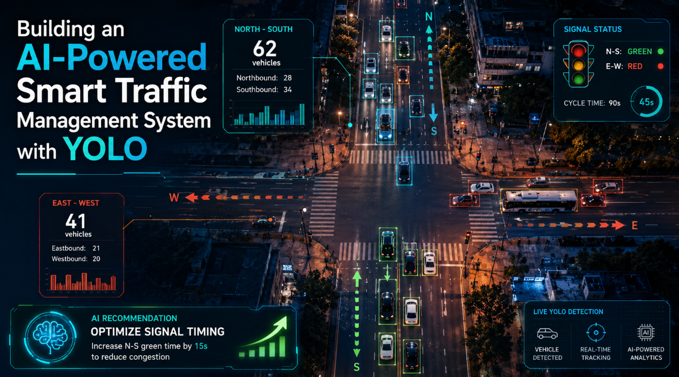Select the VEHICLE DETECTED label
This screenshot has width=679, height=377.
coord(547,353)
